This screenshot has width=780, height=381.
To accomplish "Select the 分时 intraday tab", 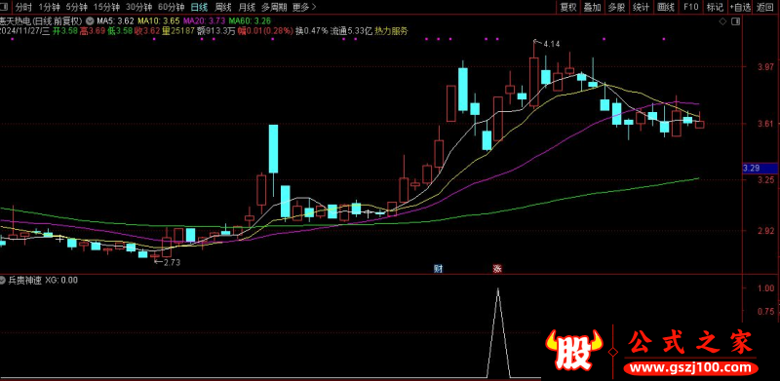I will point(23,7).
